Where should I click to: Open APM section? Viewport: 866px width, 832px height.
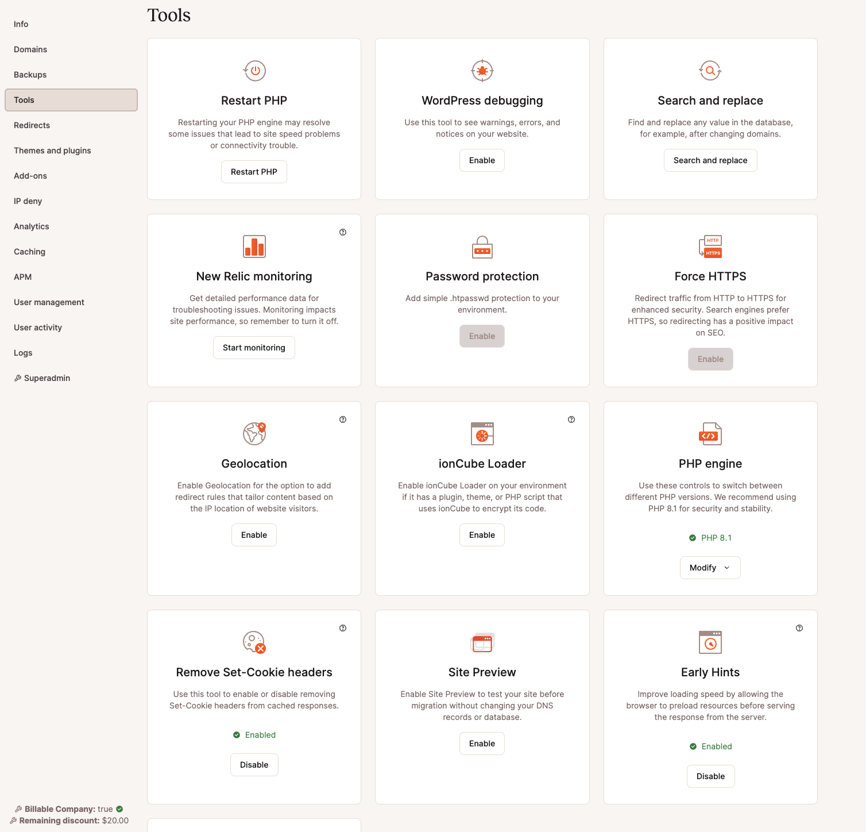click(x=71, y=277)
